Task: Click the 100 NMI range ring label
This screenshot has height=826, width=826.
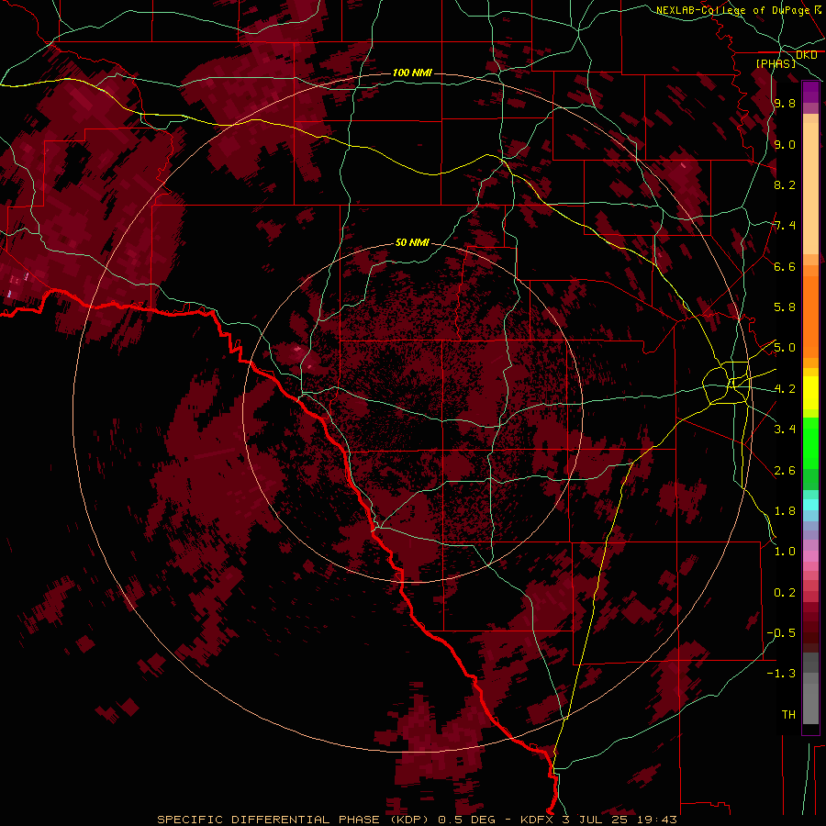Action: [x=412, y=73]
